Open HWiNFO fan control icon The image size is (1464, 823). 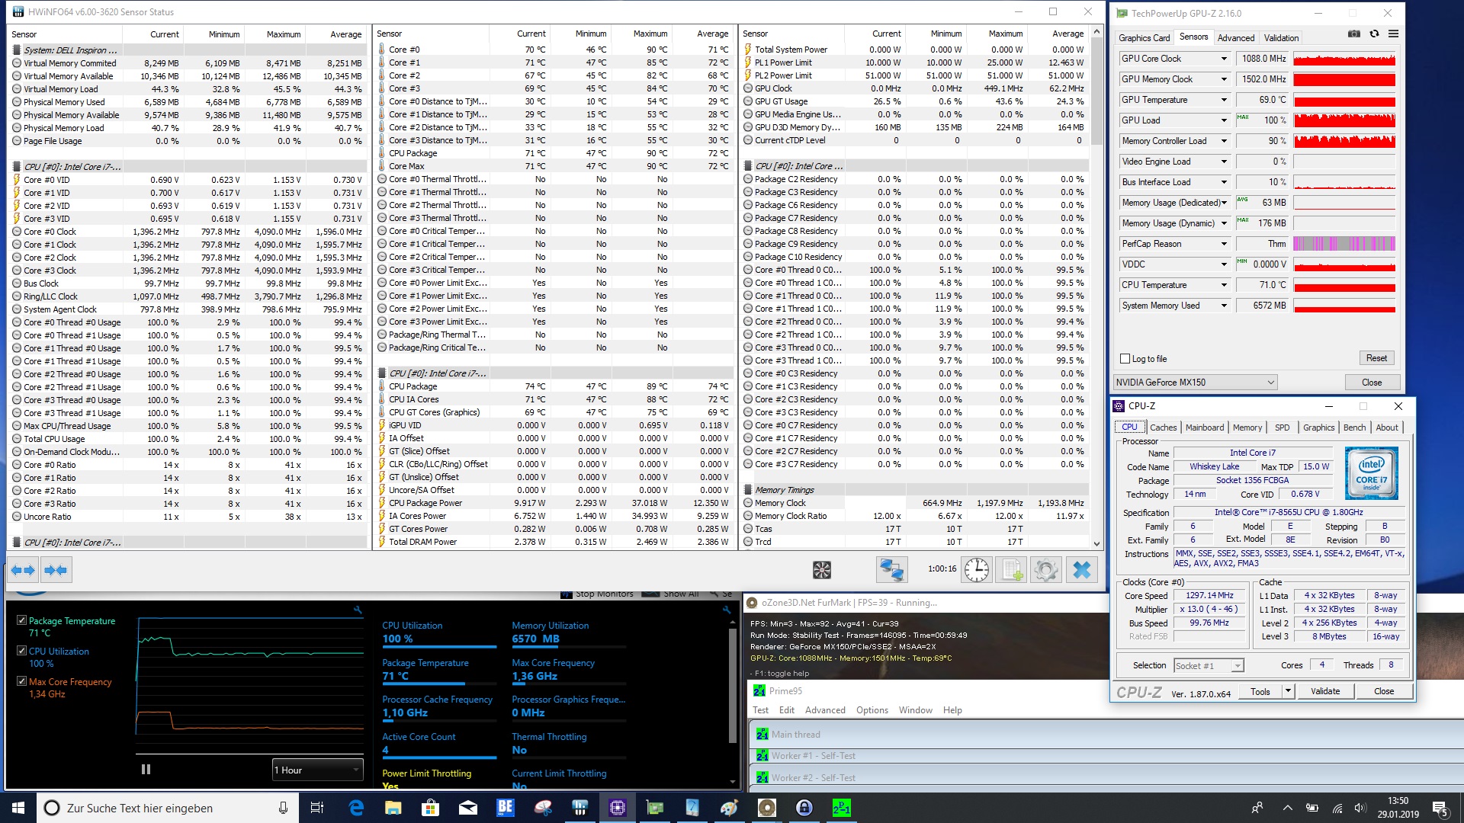click(821, 570)
